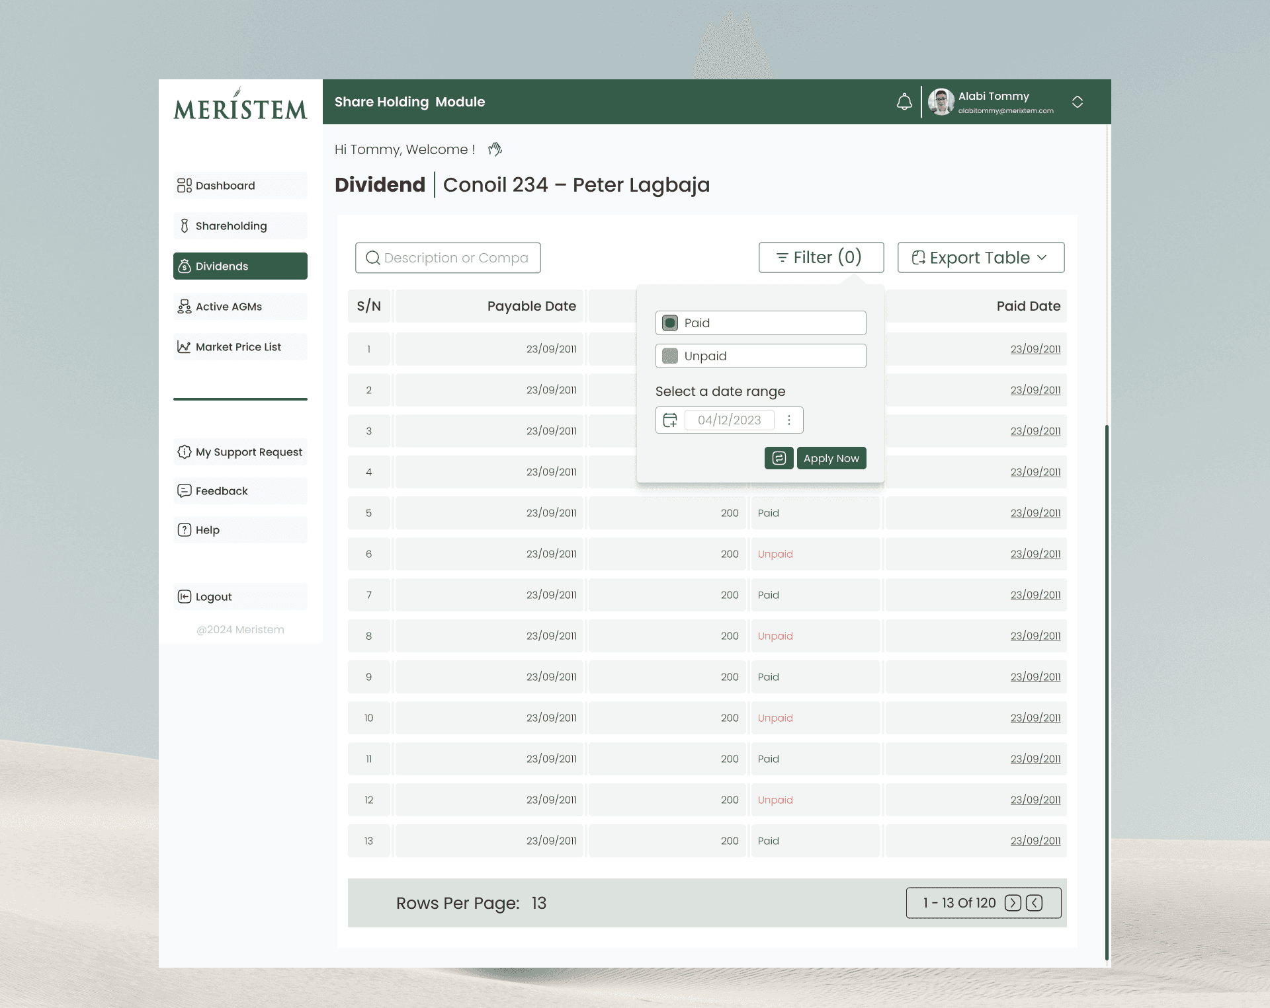
Task: Click the calendar icon in date range
Action: (670, 420)
